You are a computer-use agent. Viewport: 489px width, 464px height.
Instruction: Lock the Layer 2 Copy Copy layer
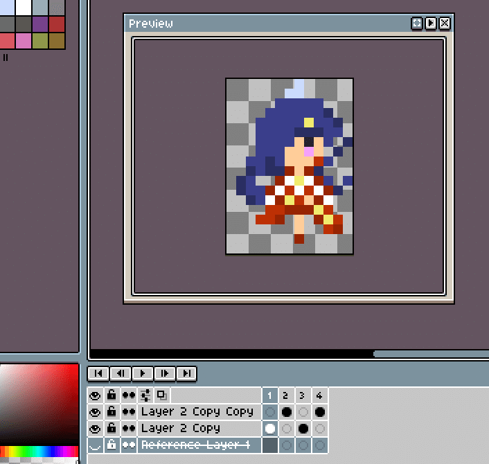112,412
